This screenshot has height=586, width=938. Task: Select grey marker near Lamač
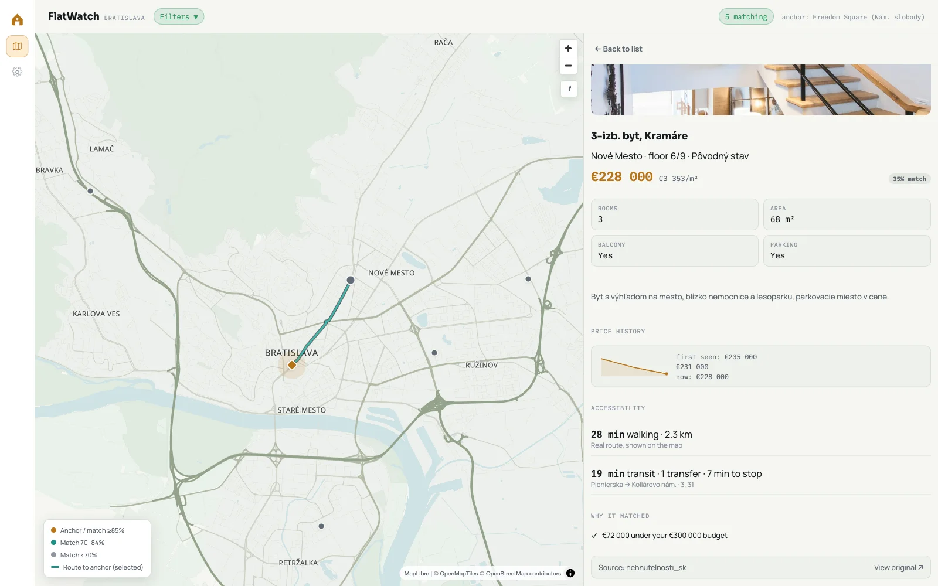pos(90,191)
